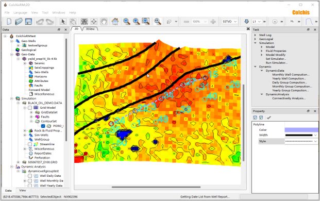Click the Save disk icon in toolbar
The image size is (320, 201).
pyautogui.click(x=28, y=22)
